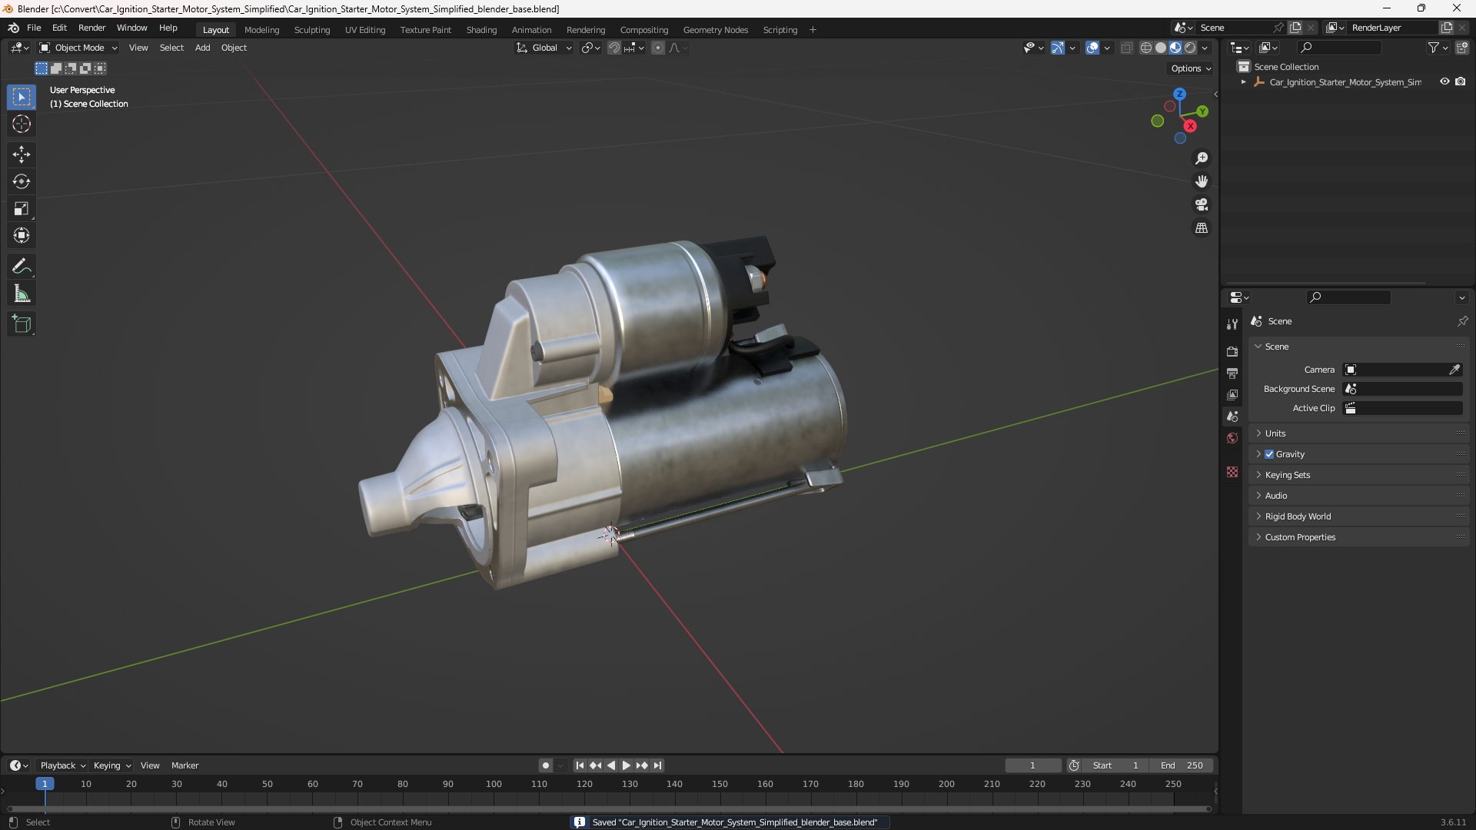Toggle proportional editing icon
The height and width of the screenshot is (830, 1476).
(658, 48)
